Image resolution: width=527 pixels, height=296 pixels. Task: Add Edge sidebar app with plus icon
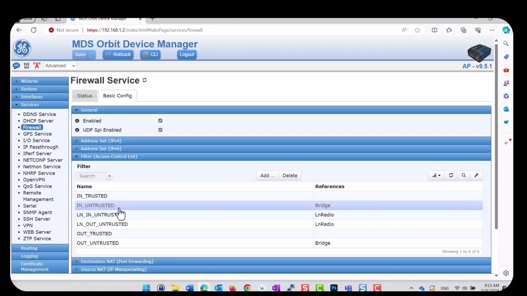(506, 143)
